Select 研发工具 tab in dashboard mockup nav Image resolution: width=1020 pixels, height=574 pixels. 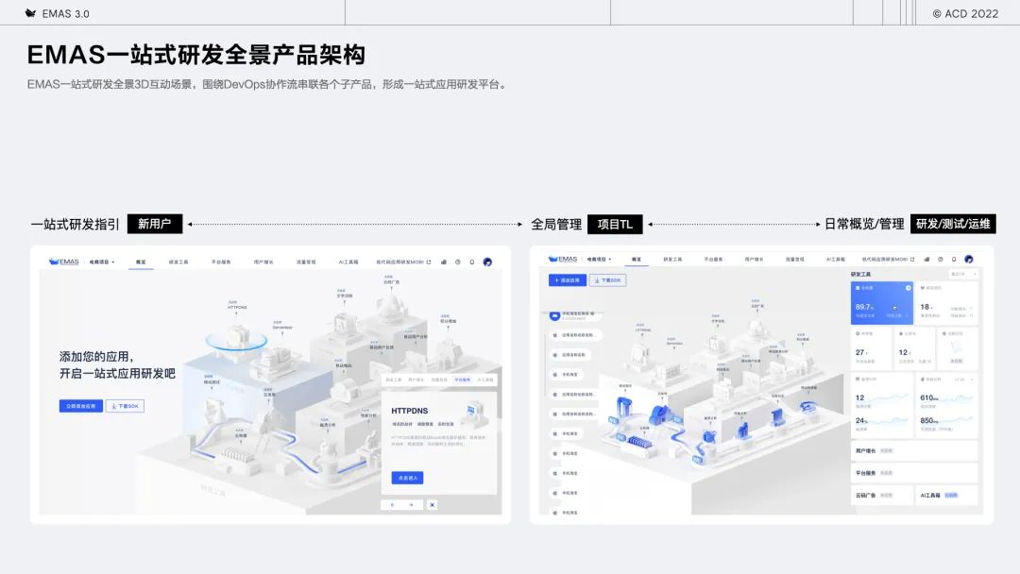672,260
